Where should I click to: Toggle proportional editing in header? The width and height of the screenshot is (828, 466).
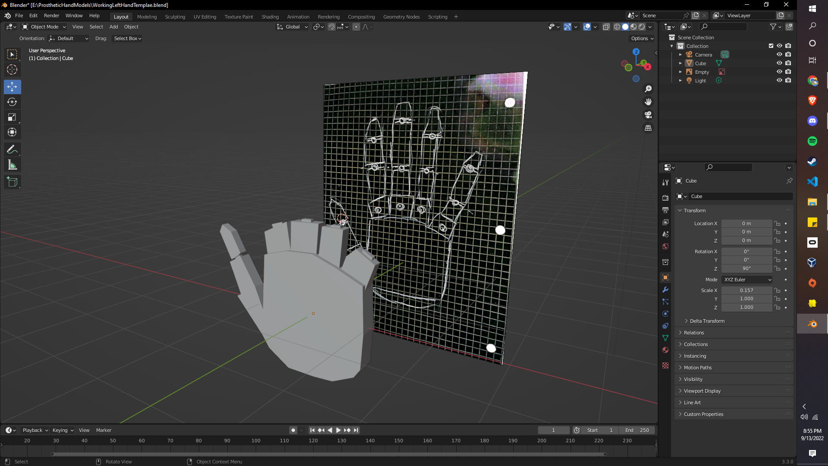click(356, 27)
